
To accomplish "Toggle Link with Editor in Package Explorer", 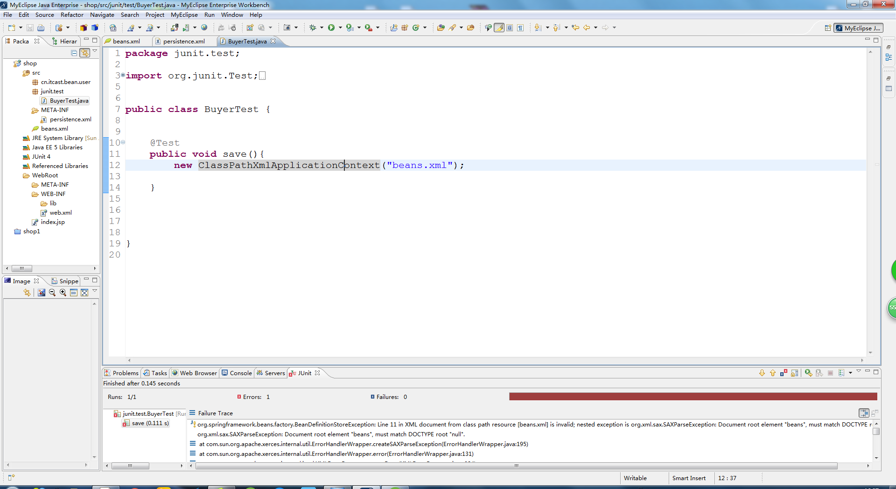I will [85, 53].
